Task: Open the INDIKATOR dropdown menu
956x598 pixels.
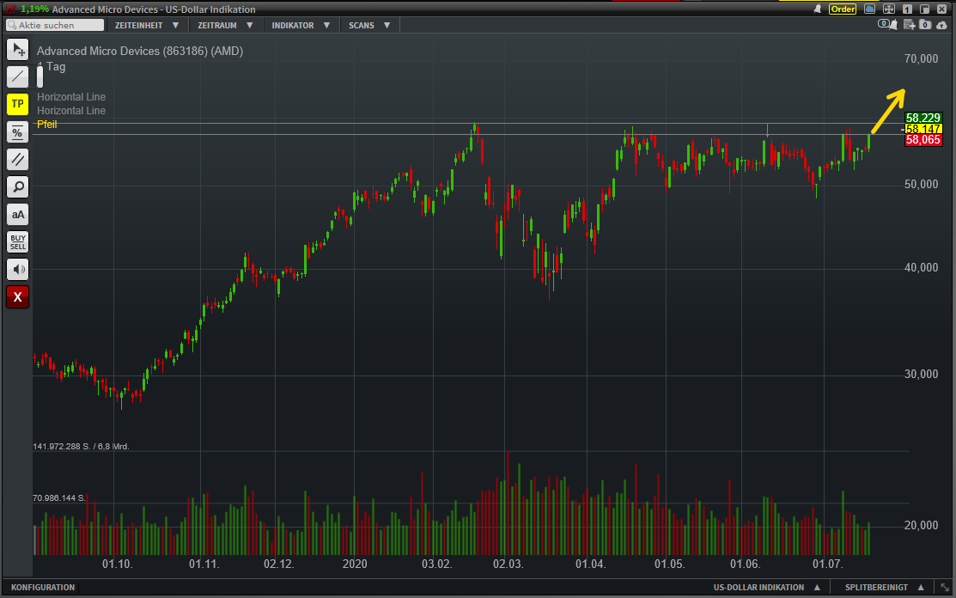Action: (301, 25)
